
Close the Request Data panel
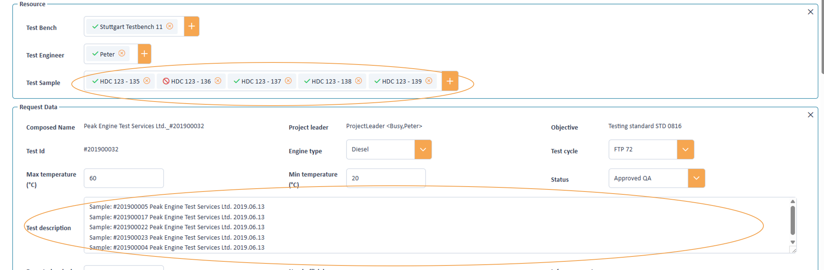click(810, 115)
